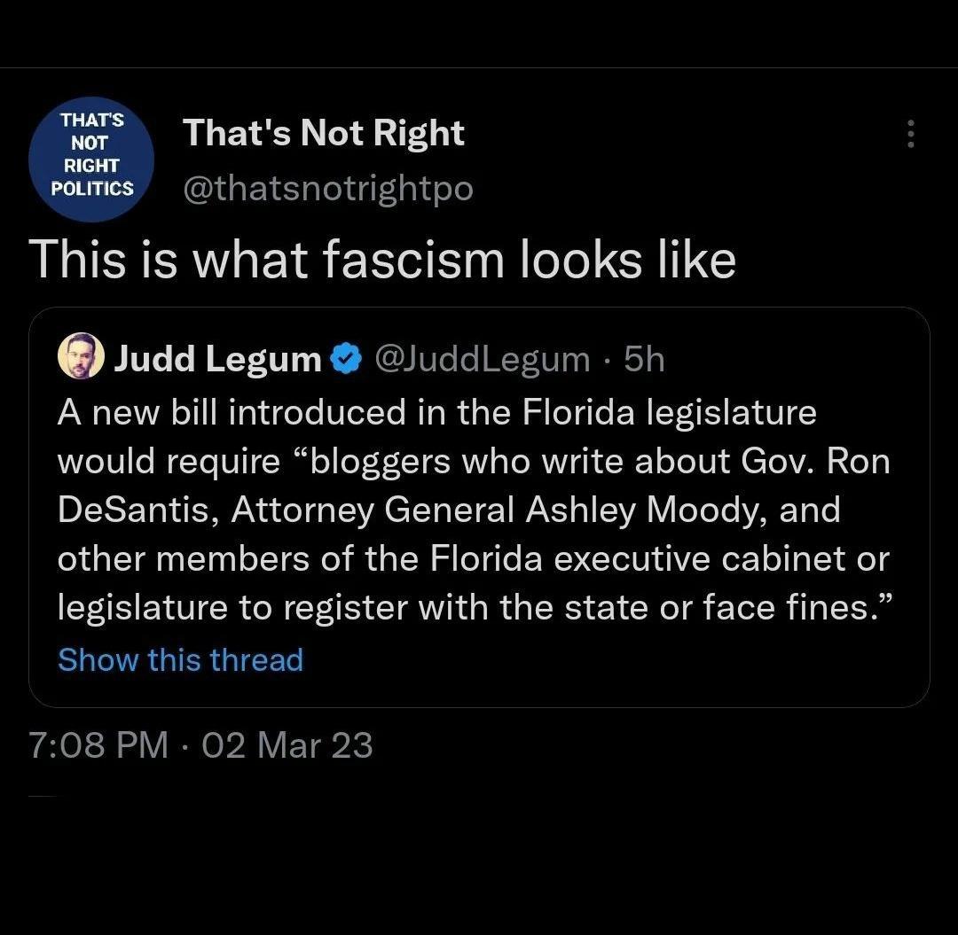
Task: Select the THAT'S NOT RIGHT POLITICS logo
Action: click(x=91, y=159)
